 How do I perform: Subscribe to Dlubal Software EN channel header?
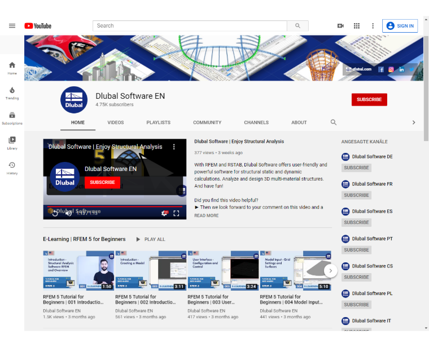369,99
